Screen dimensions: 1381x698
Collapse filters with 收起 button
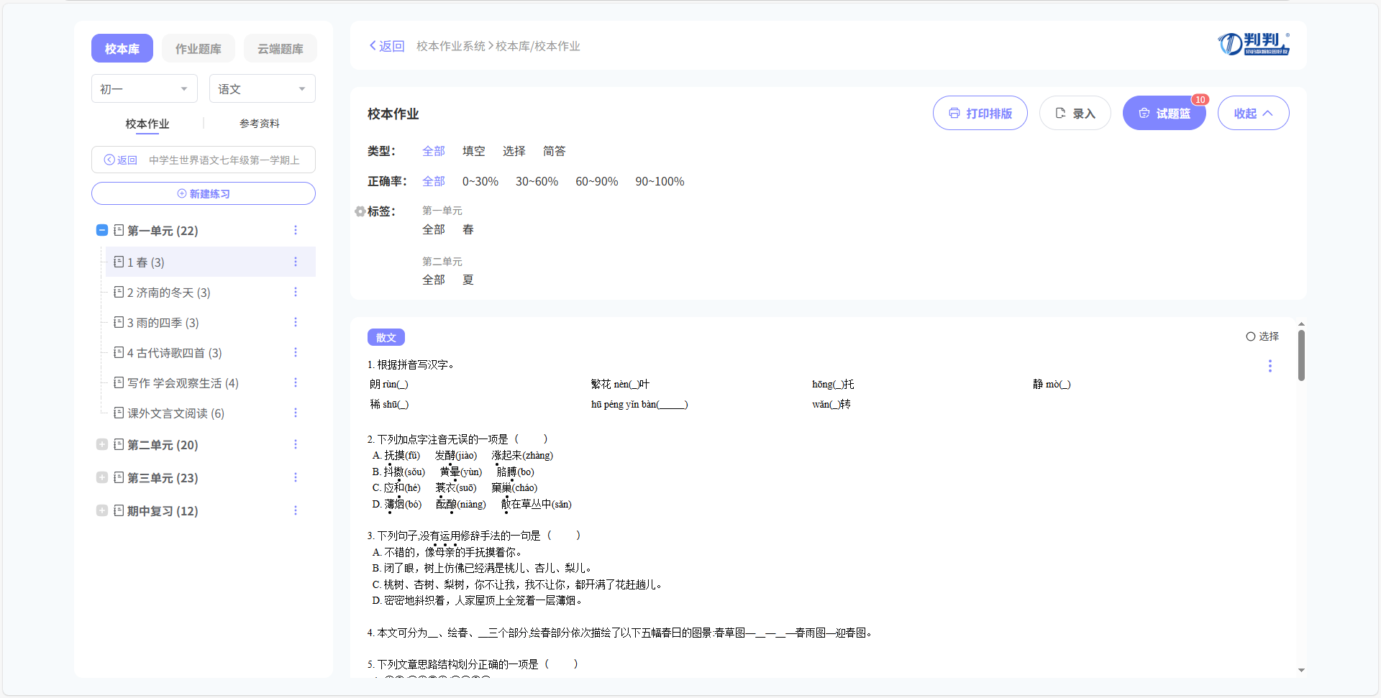[x=1252, y=114]
